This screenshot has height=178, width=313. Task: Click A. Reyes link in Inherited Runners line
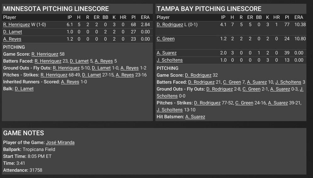(x=70, y=82)
